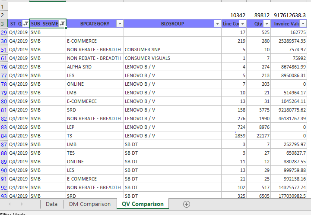
Task: Click the total Invoice Value cell 917612638.3
Action: pyautogui.click(x=289, y=15)
